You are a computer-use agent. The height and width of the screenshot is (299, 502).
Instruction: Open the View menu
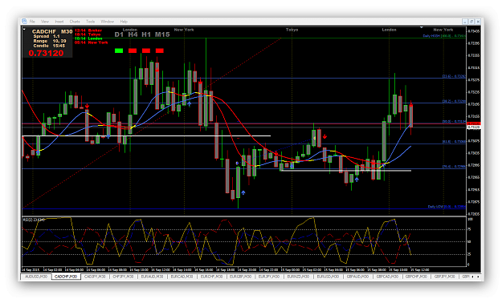[x=45, y=22]
